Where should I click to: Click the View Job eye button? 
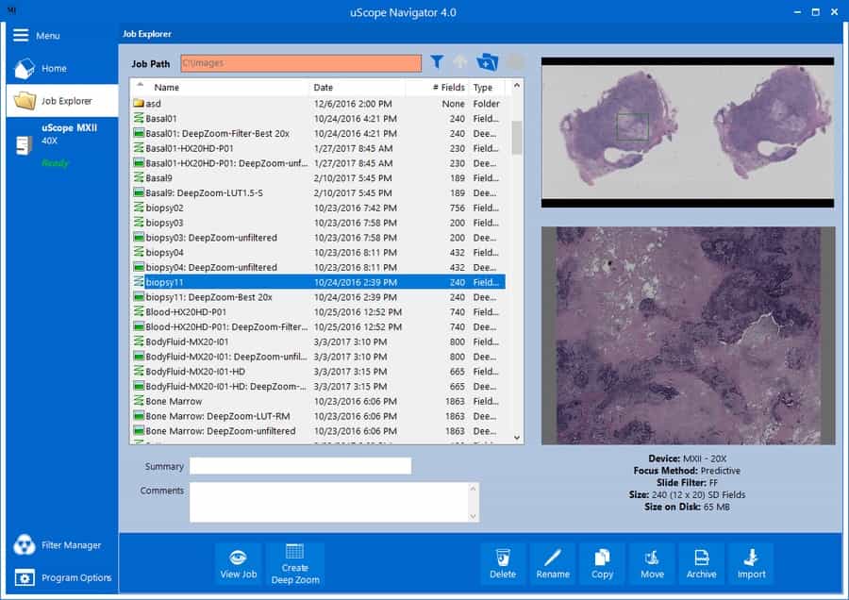[x=239, y=562]
